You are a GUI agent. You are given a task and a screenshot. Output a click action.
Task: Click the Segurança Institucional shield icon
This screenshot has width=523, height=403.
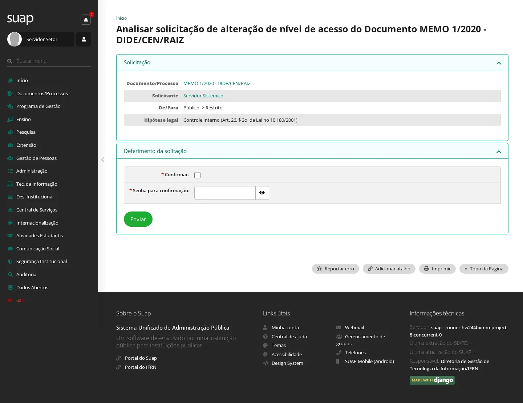[x=10, y=262]
